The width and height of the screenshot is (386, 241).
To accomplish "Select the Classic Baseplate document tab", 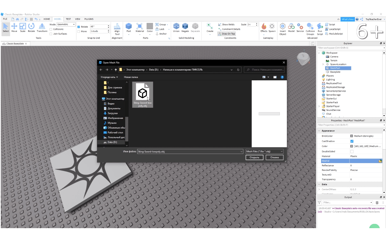I will [15, 44].
